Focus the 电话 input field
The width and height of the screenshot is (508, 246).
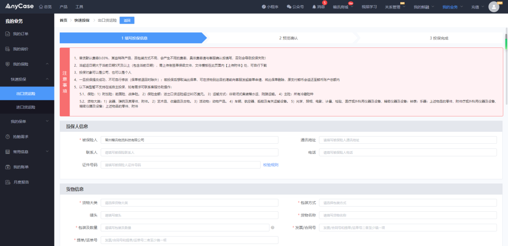pos(408,152)
